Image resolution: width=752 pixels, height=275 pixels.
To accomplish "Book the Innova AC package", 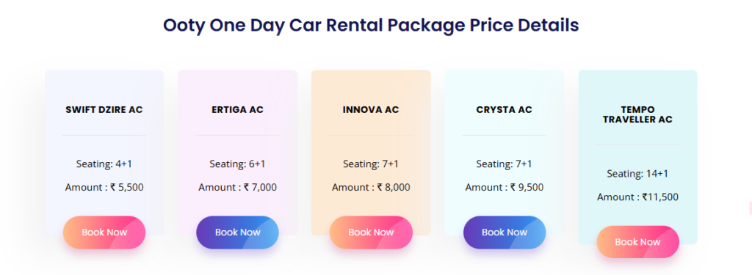I will point(371,232).
